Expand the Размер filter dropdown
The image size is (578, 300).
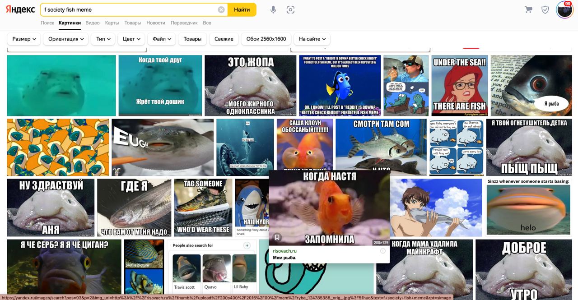24,39
